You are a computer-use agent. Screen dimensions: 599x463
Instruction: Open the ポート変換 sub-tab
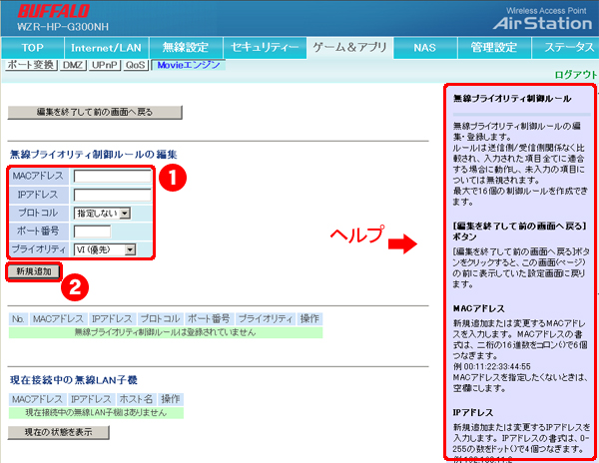point(31,65)
